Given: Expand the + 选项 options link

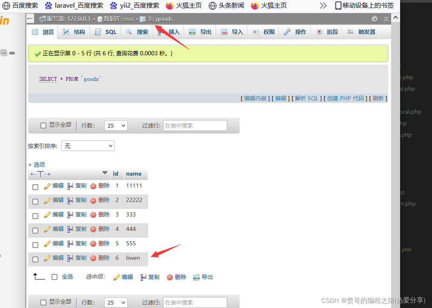Looking at the screenshot, I should point(37,165).
